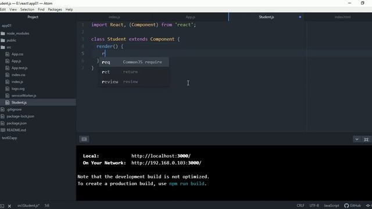372x209 pixels.
Task: Open index.css file
Action: [x=18, y=75]
